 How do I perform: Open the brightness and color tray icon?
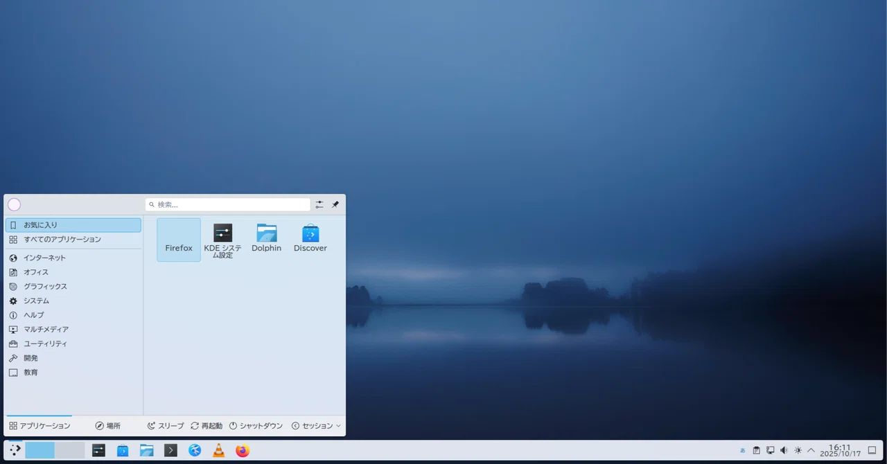pyautogui.click(x=798, y=450)
